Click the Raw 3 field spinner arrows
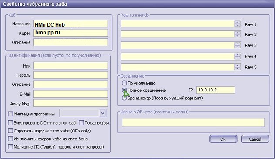 click(x=237, y=45)
